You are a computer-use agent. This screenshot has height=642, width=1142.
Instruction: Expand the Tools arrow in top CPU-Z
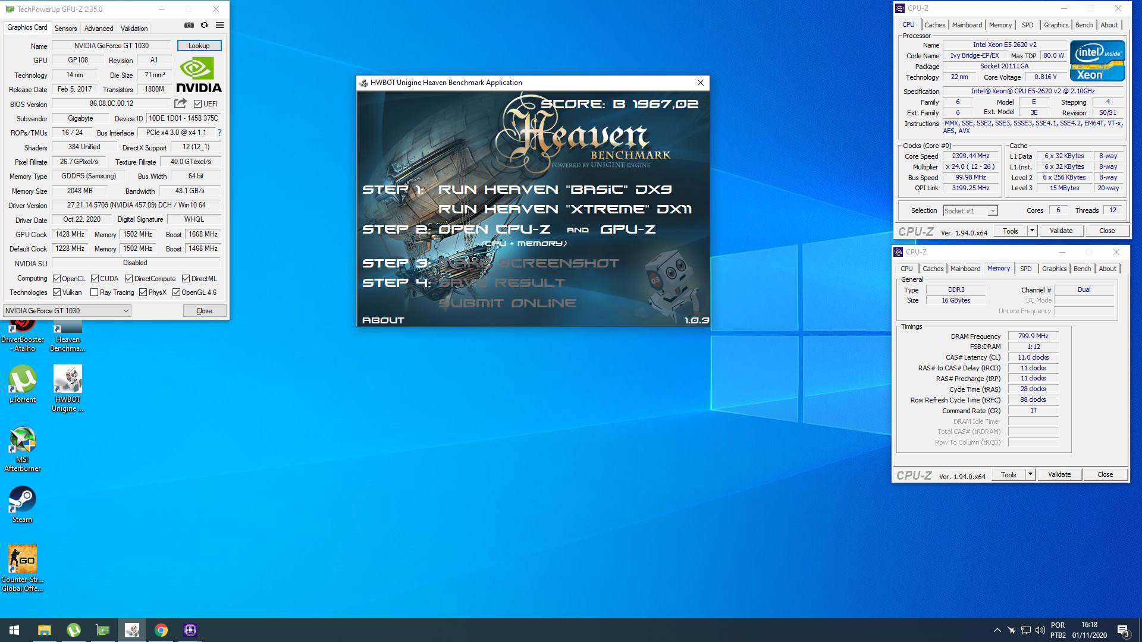(x=1032, y=231)
